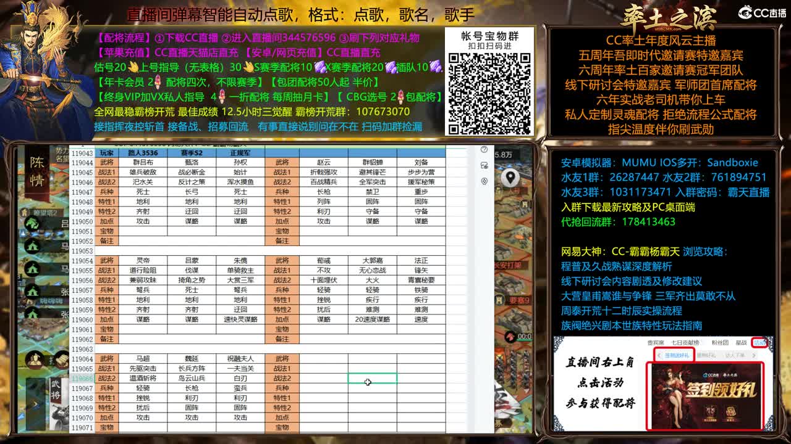This screenshot has width=791, height=444.
Task: Click the cell 战必断金
Action: (x=192, y=172)
